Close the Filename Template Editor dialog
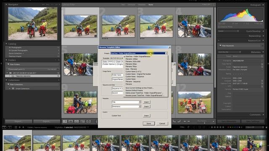Viewport: 269px width, 151px height. [x=169, y=47]
